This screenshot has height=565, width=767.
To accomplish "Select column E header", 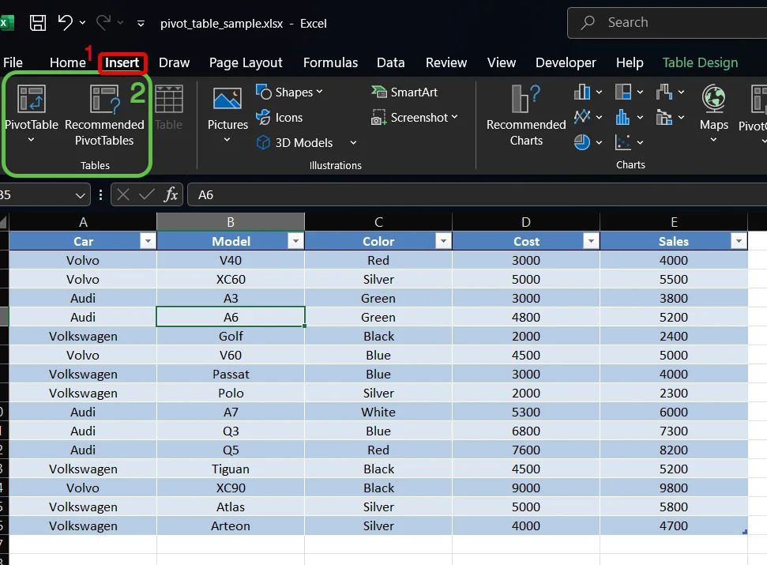I will [674, 222].
